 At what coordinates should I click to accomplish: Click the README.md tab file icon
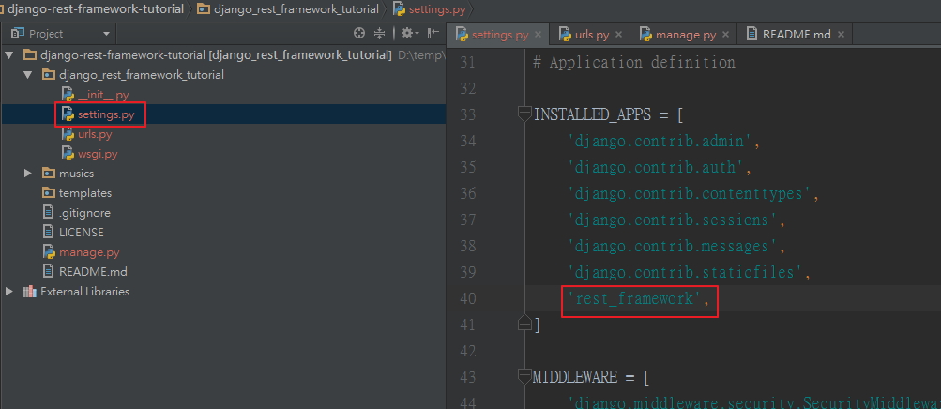(x=751, y=34)
